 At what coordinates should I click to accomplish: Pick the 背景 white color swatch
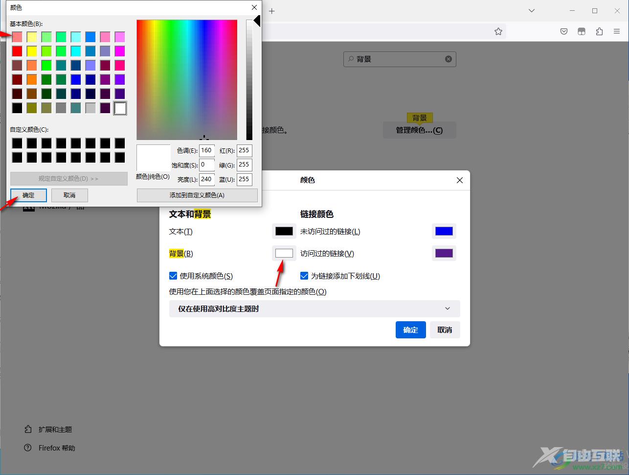tap(284, 253)
